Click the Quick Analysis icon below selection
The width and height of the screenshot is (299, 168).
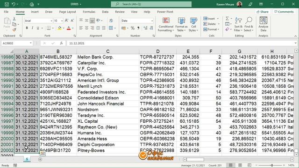coord(43,153)
